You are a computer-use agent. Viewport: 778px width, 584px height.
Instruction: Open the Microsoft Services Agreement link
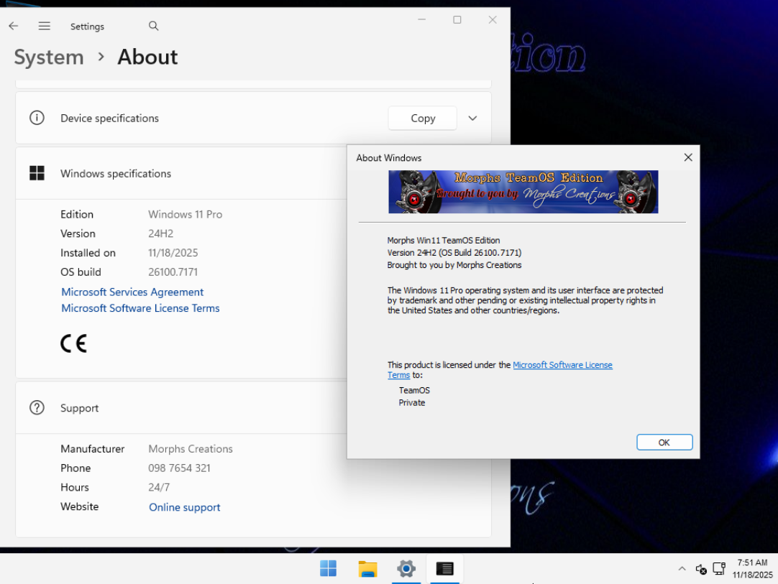click(132, 292)
